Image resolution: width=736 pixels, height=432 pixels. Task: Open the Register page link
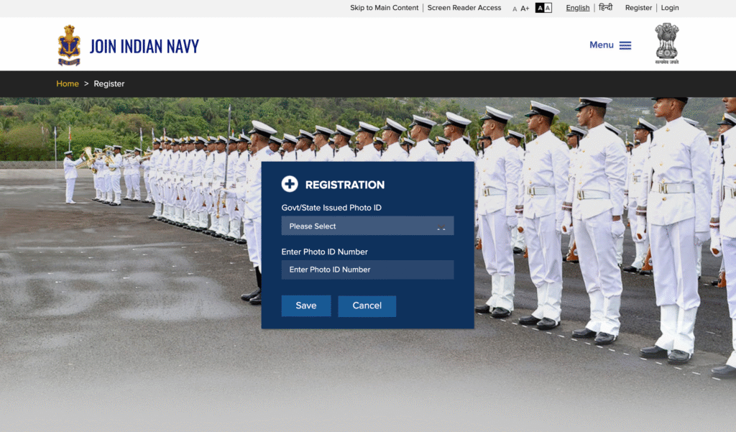pos(638,7)
